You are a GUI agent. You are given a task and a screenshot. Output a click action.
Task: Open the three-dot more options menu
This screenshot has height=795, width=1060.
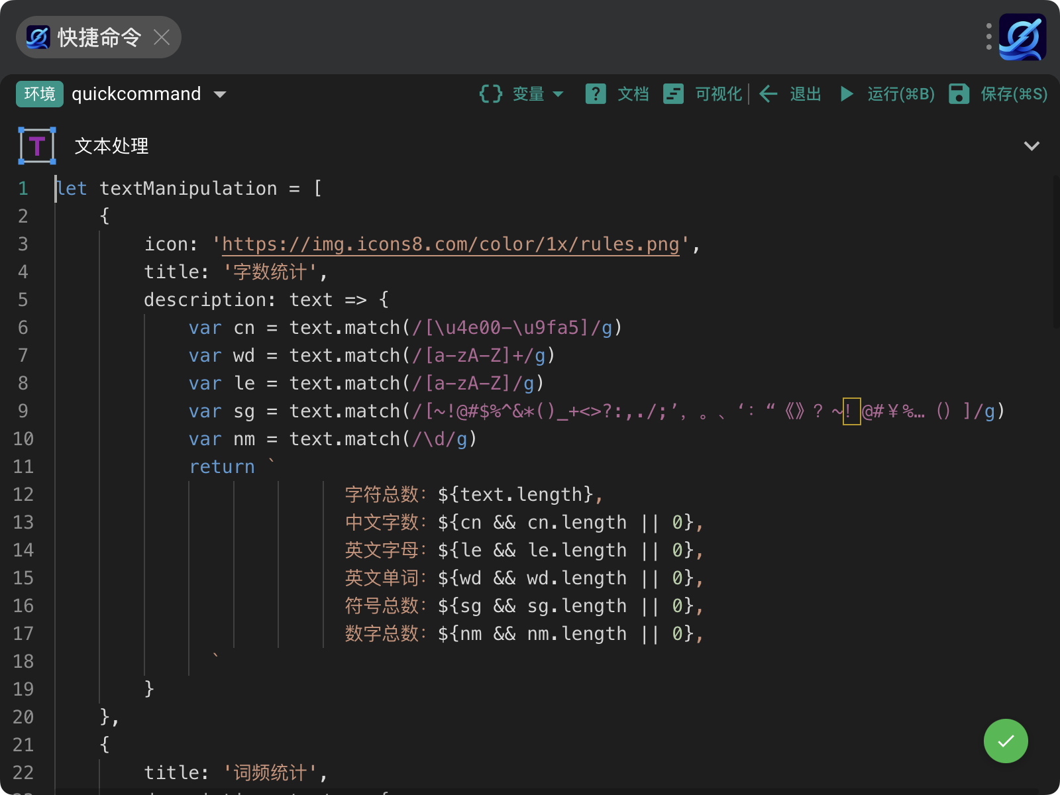tap(988, 37)
